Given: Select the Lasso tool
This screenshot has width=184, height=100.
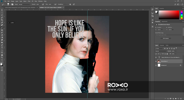Looking at the screenshot, I should [2, 15].
